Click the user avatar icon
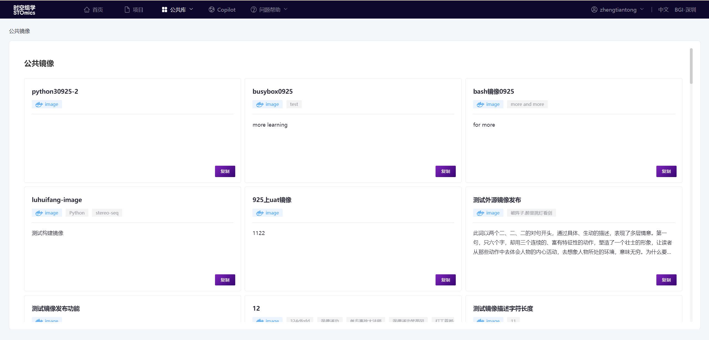This screenshot has width=709, height=340. tap(594, 10)
